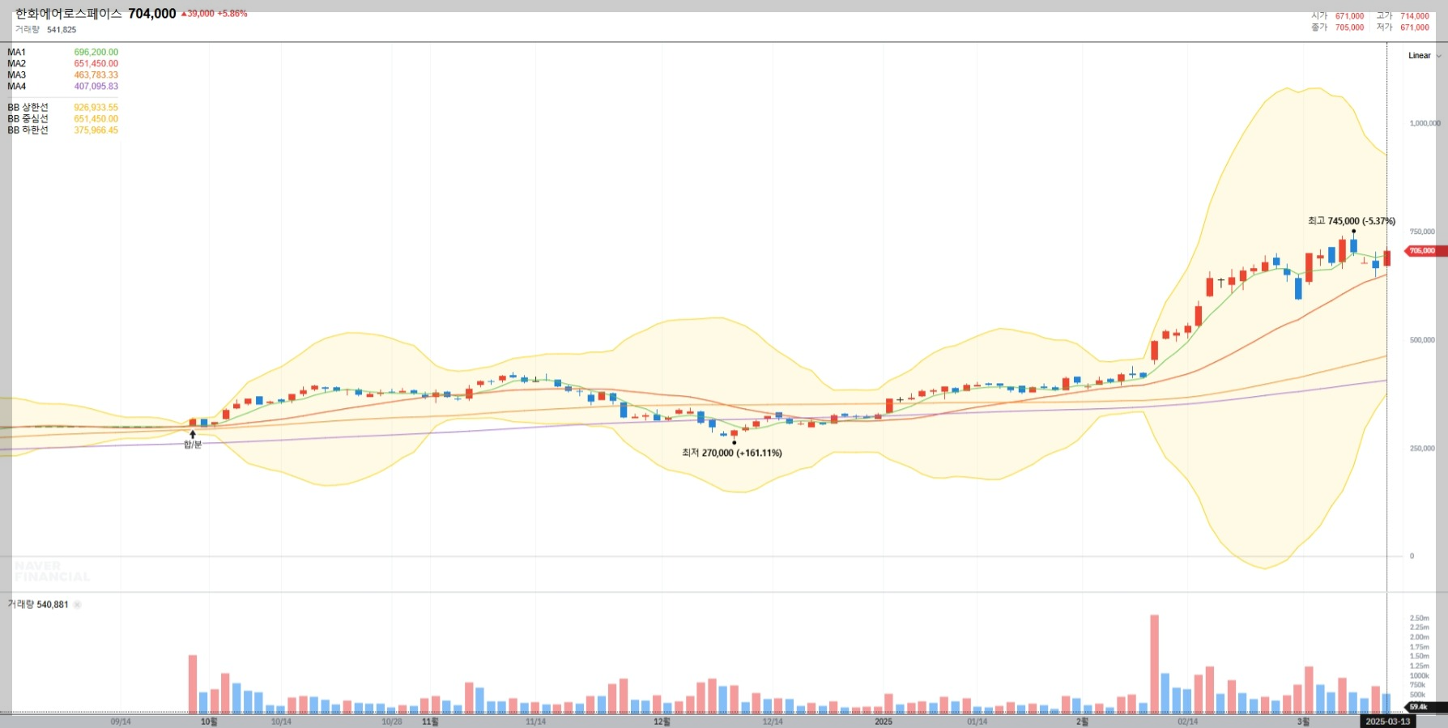The width and height of the screenshot is (1448, 728).
Task: Select the BB 하한선 legend row
Action: (x=63, y=130)
